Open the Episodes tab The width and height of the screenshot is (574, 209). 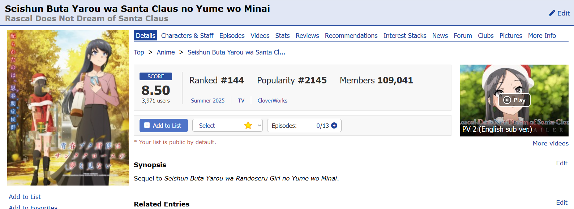[x=232, y=36]
